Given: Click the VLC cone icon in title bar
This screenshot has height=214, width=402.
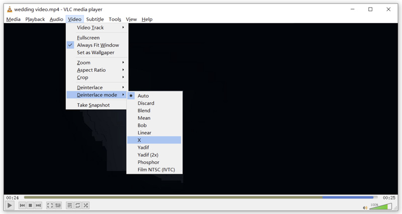Looking at the screenshot, I should [9, 10].
